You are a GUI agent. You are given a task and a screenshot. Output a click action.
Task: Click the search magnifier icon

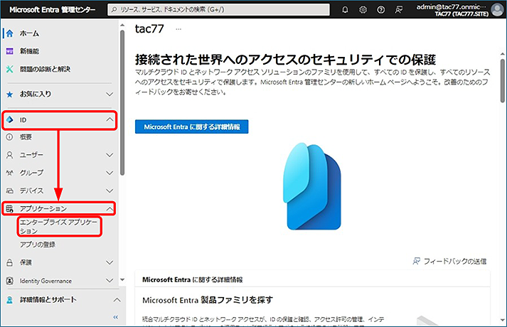114,10
